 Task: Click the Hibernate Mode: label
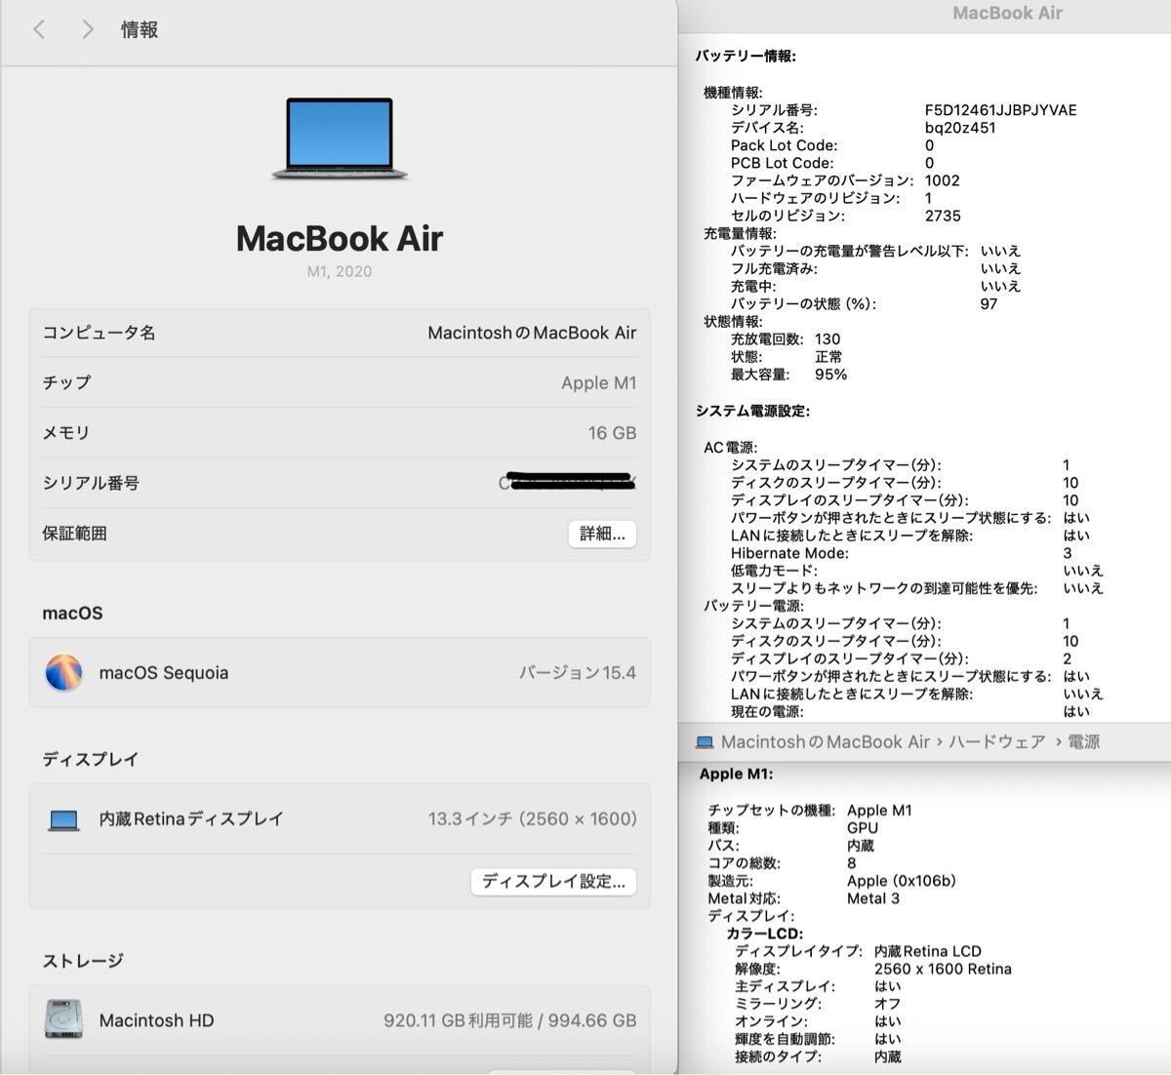(789, 553)
